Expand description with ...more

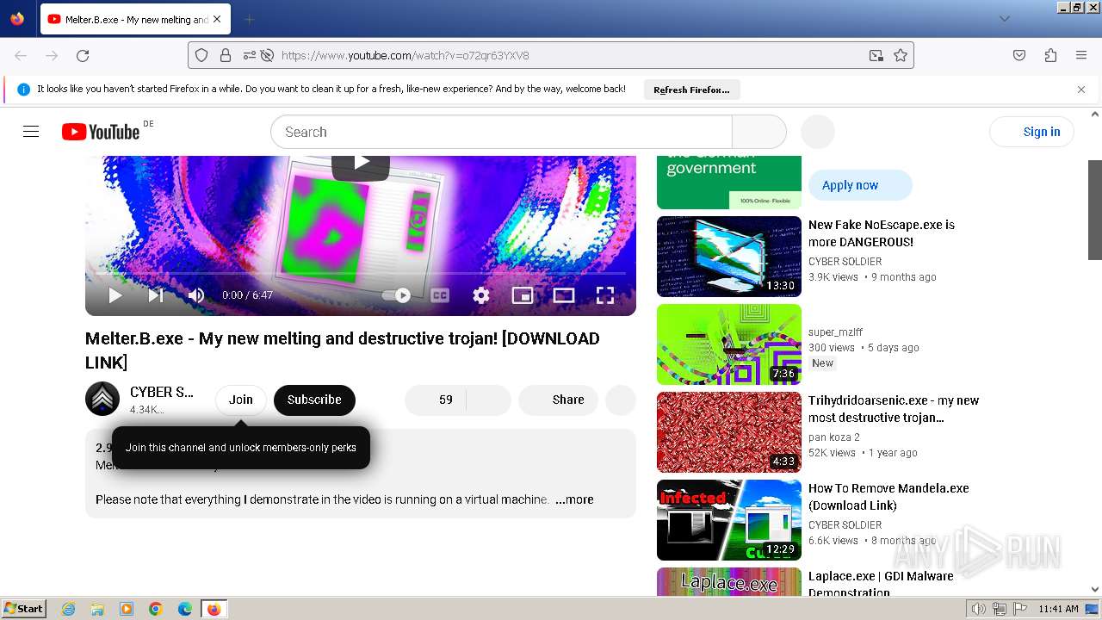pos(574,499)
